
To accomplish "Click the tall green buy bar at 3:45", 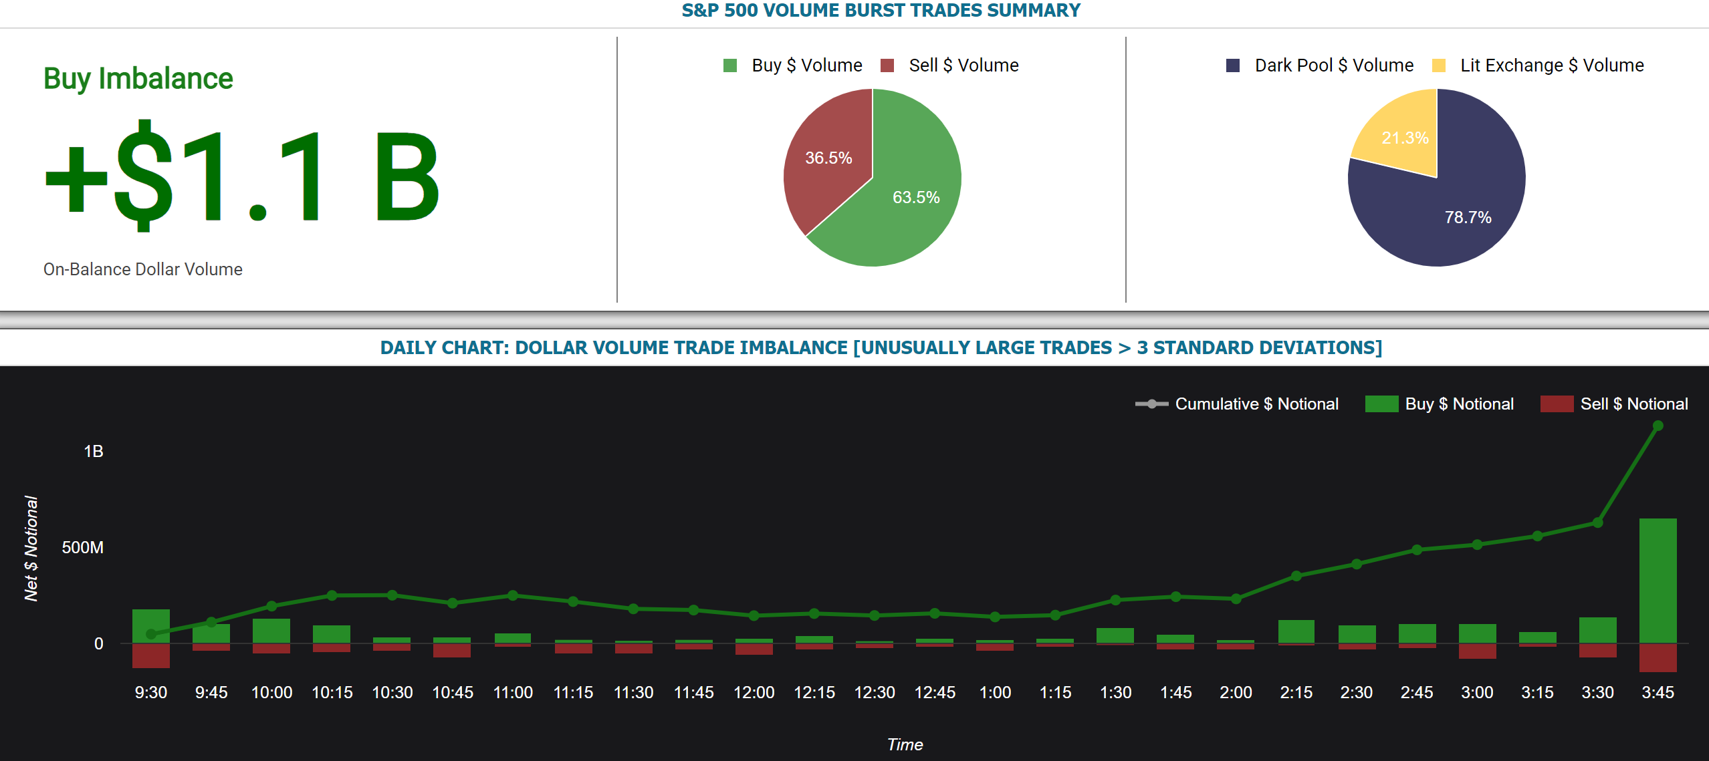I will (x=1658, y=581).
